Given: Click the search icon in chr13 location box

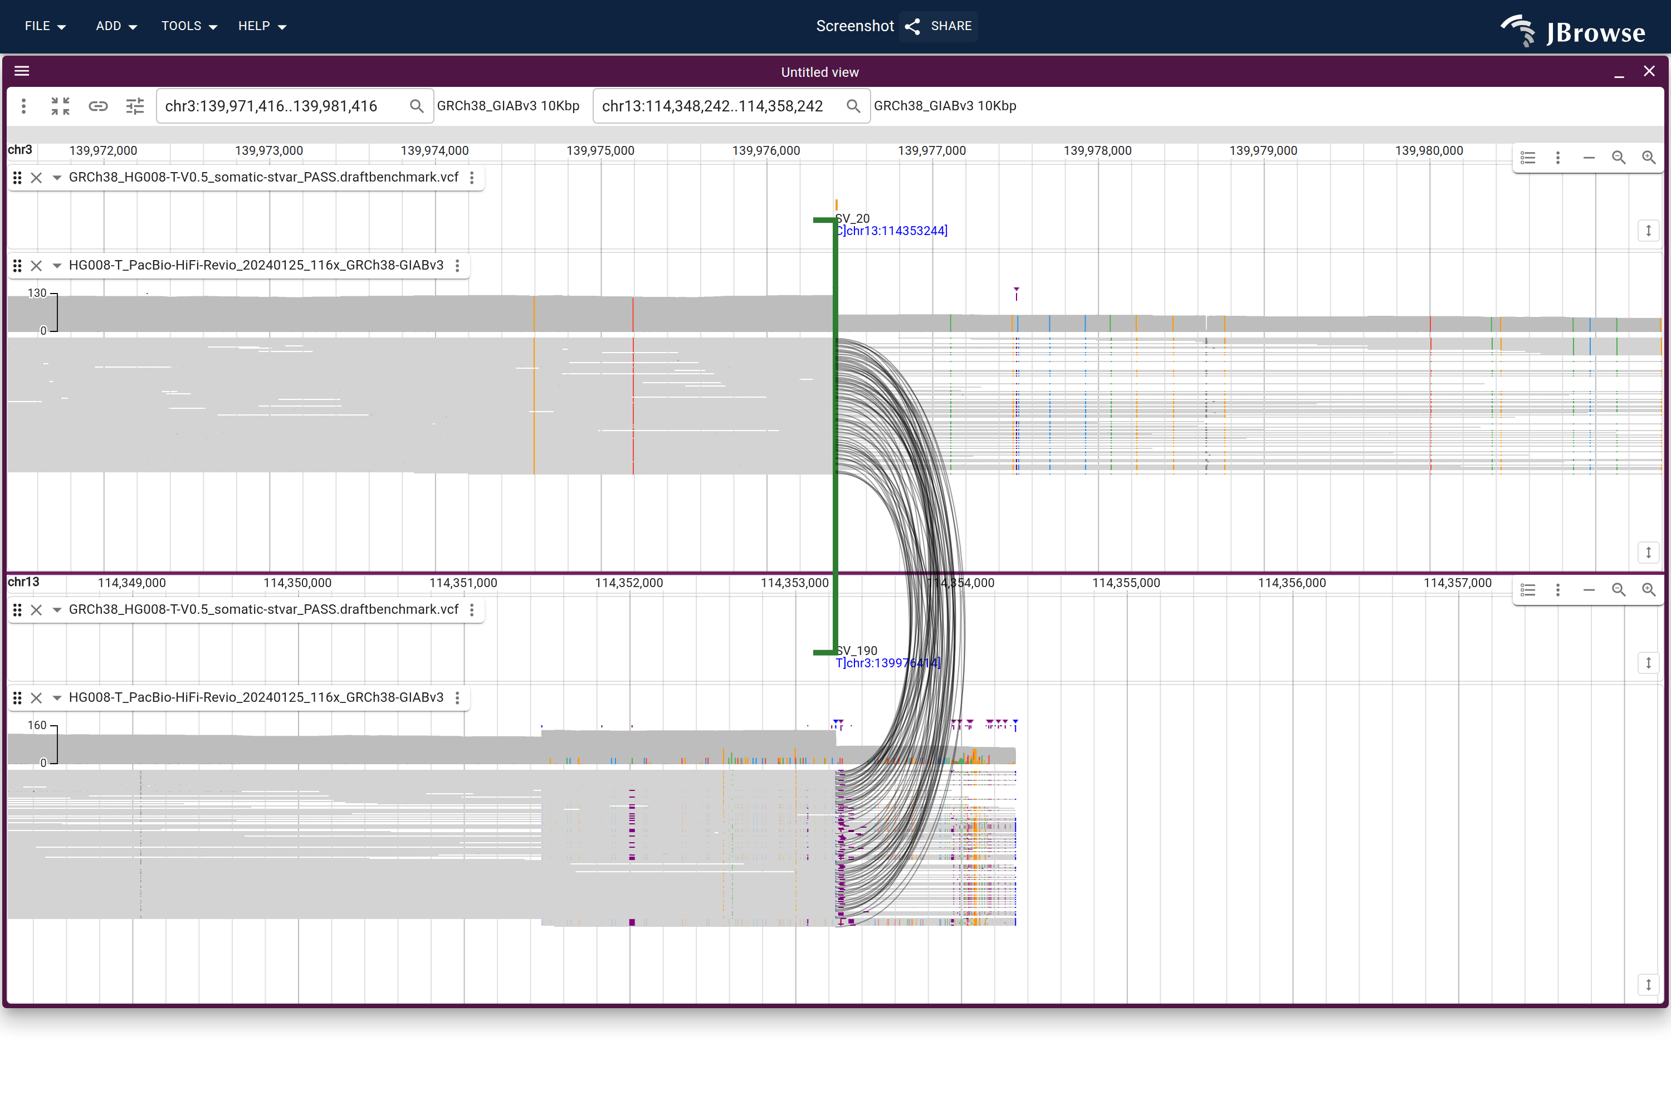Looking at the screenshot, I should tap(854, 106).
